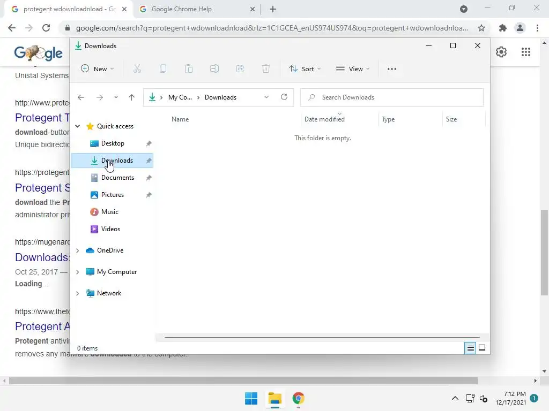Image resolution: width=549 pixels, height=411 pixels.
Task: Click the Delete trash icon in Explorer toolbar
Action: tap(266, 69)
